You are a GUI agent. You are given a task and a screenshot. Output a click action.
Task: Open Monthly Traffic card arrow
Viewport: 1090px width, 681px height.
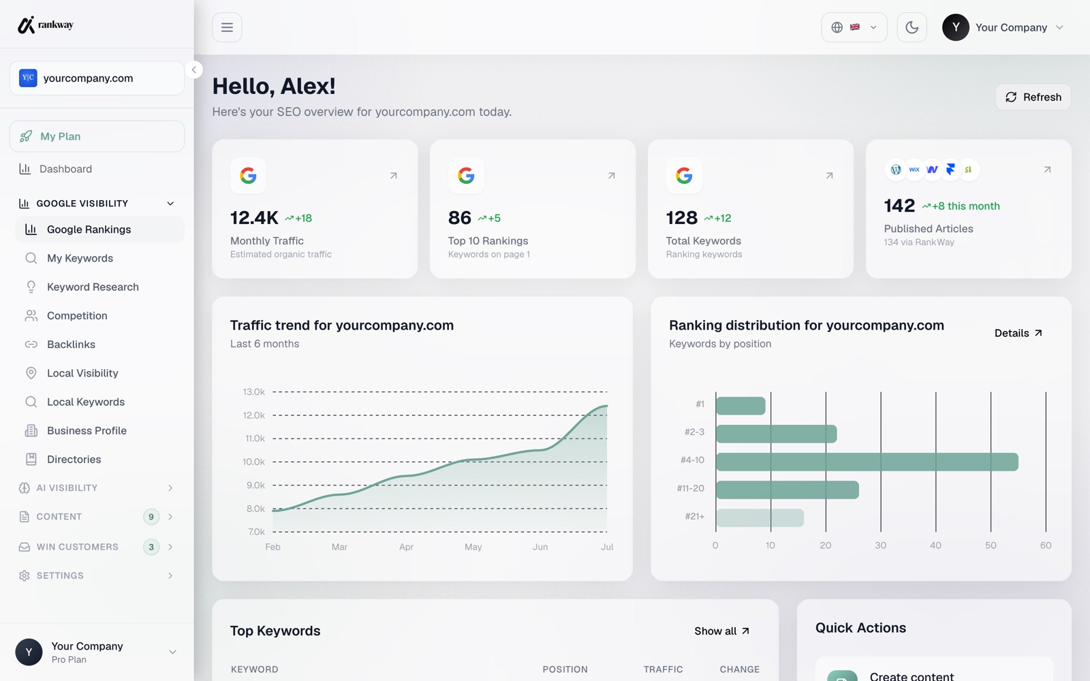393,176
